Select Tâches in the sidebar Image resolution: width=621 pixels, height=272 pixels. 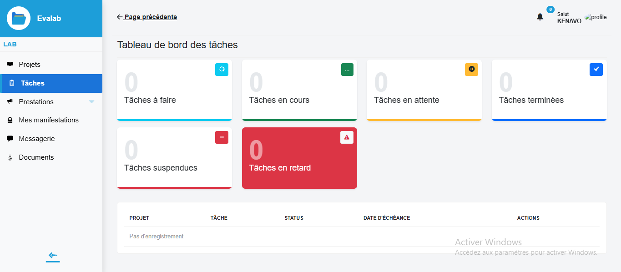(x=33, y=83)
